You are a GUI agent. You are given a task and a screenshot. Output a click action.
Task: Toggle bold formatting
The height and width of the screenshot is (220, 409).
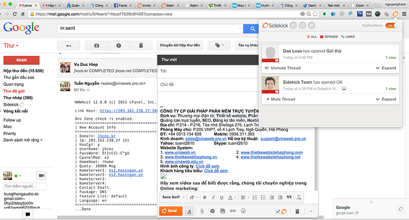tap(205, 197)
